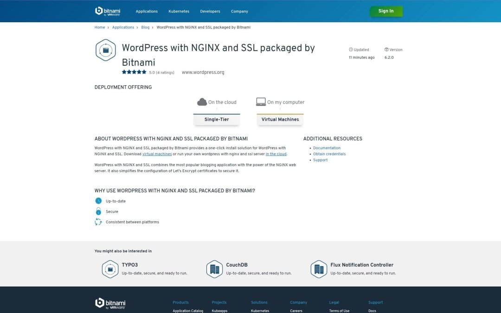Screen dimensions: 501x313
Task: Open the TYPO3 hexagon icon
Action: [110, 269]
